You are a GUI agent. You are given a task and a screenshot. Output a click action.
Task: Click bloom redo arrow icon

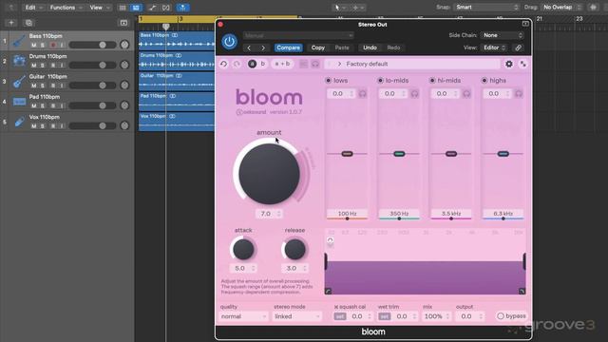237,64
